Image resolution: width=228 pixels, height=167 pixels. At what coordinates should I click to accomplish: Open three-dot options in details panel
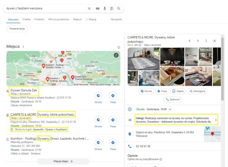206,41
